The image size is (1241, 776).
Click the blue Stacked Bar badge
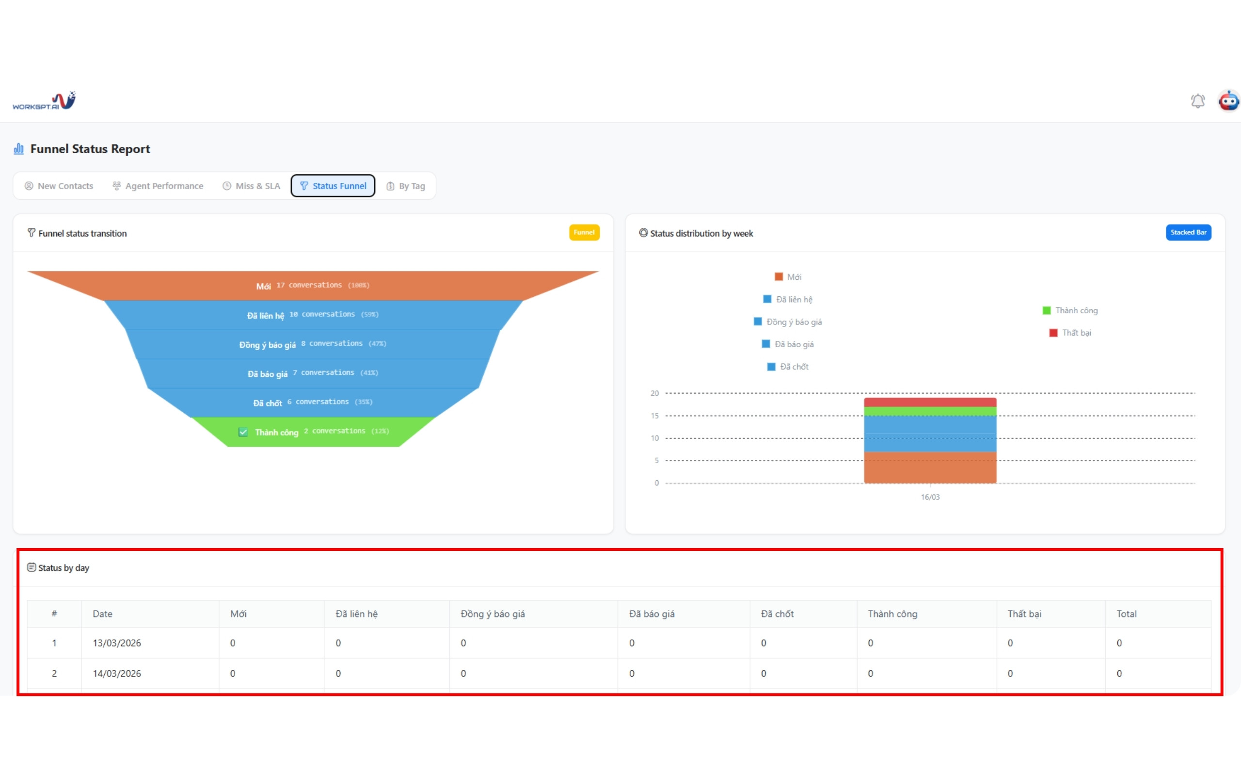coord(1188,232)
